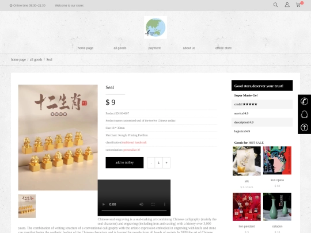Enter video fullscreen mode

153,204
